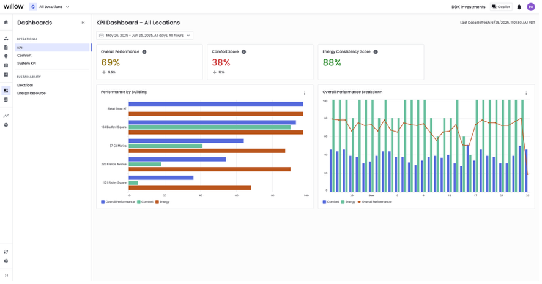Select Energy Resource dashboard
This screenshot has width=542, height=284.
(31, 94)
